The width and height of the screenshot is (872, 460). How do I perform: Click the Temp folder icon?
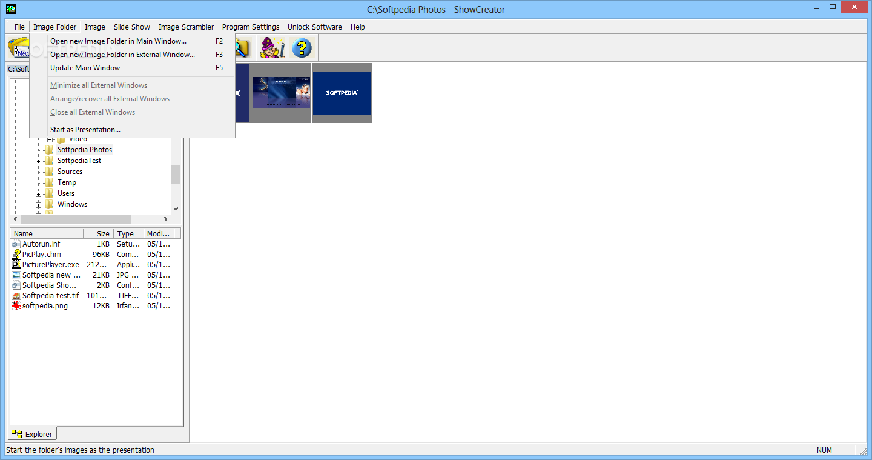tap(50, 182)
